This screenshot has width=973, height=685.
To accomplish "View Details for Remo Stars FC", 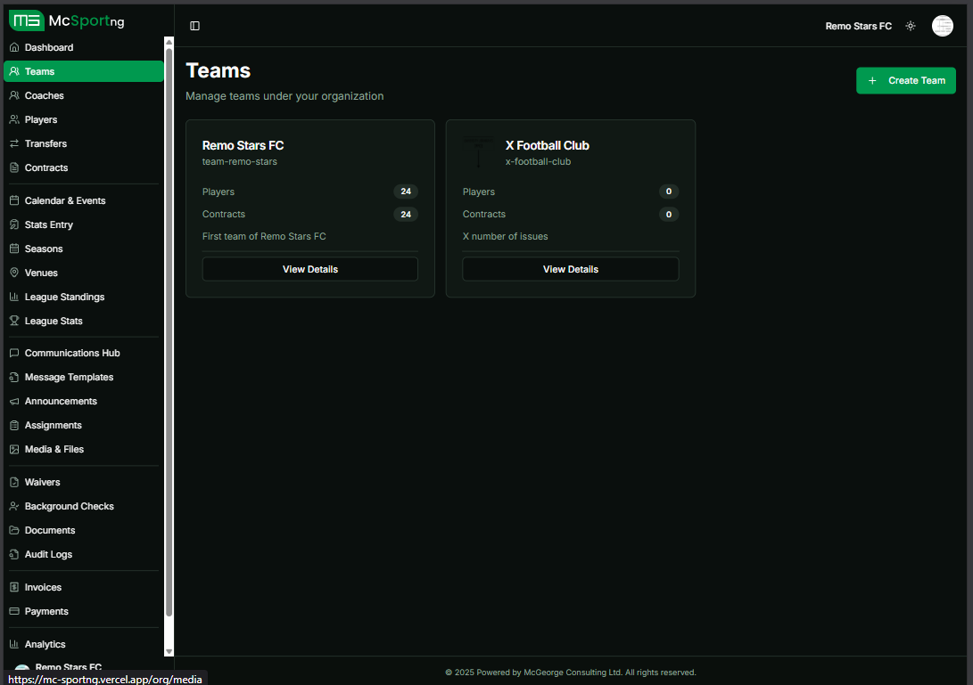I will pyautogui.click(x=309, y=269).
